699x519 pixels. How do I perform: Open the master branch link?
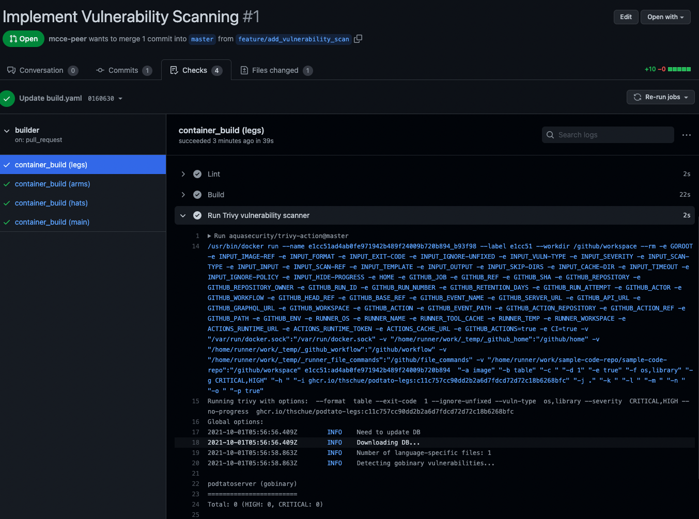[202, 39]
